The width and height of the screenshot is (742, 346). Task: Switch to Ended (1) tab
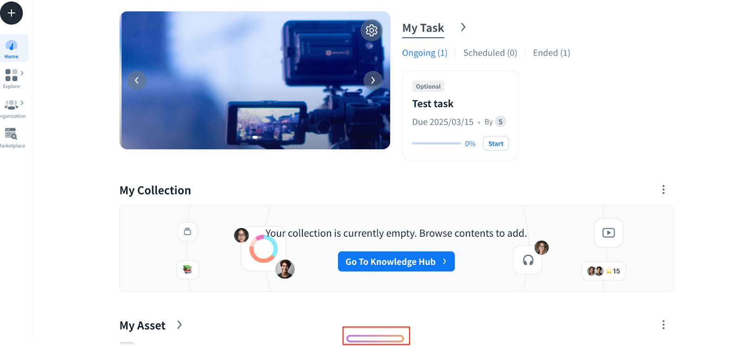[x=551, y=53]
